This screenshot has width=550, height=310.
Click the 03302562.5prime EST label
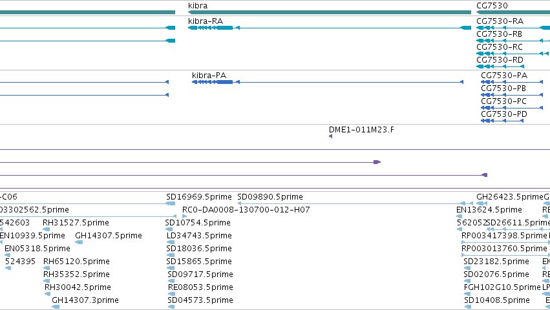[34, 210]
